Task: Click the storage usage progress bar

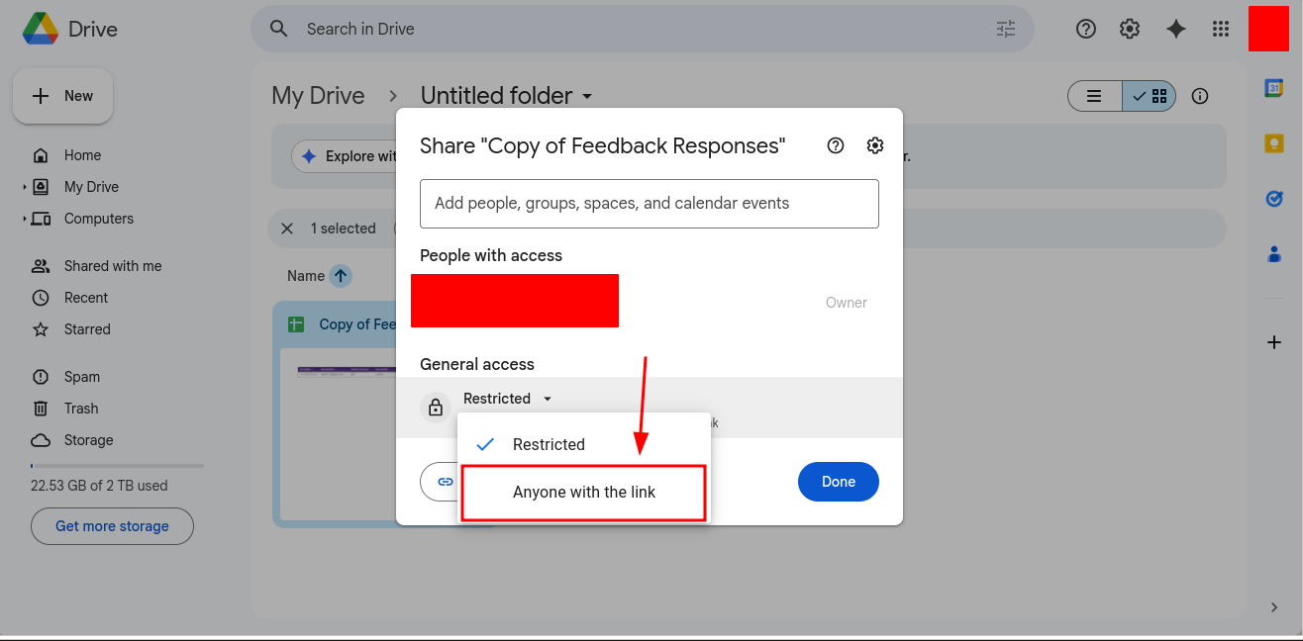Action: [116, 465]
